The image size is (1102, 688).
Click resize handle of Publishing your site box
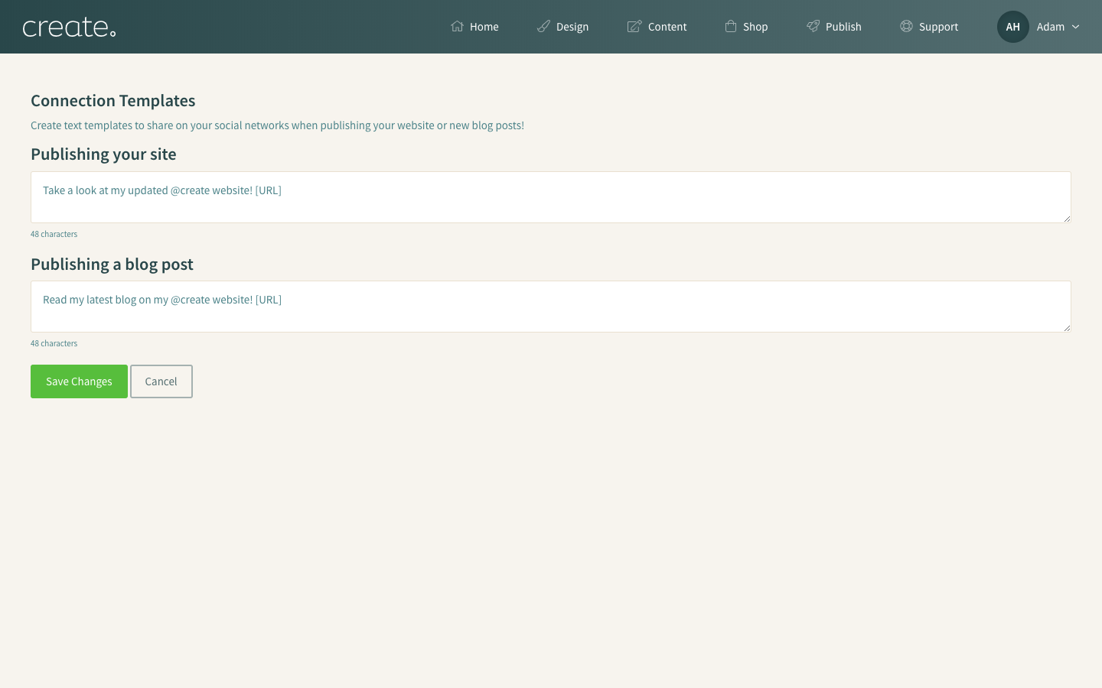pyautogui.click(x=1066, y=219)
